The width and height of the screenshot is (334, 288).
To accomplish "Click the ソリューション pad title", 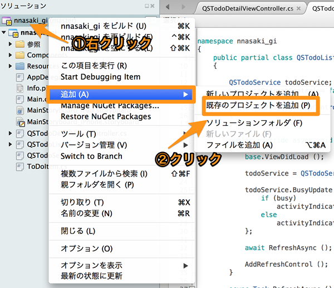I will [23, 6].
